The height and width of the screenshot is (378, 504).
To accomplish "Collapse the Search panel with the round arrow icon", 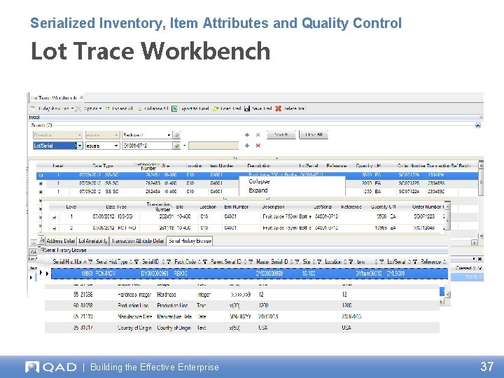I will coord(478,125).
